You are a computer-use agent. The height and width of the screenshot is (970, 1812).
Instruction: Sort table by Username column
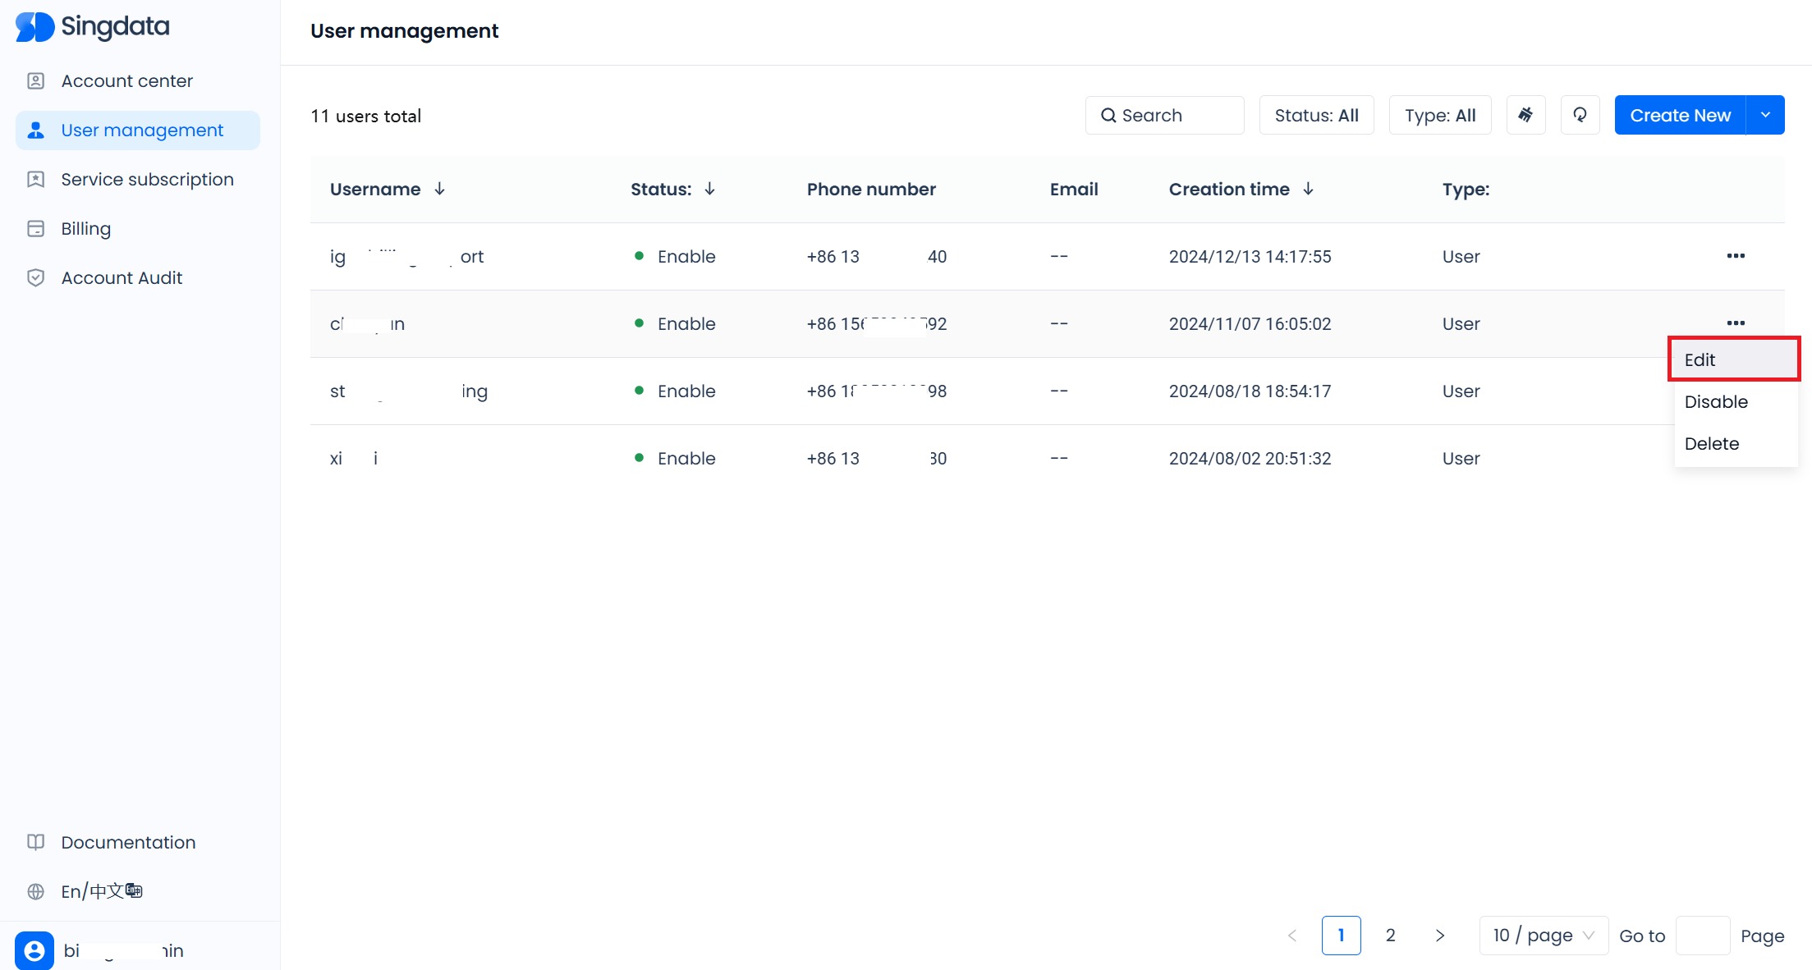click(x=440, y=190)
